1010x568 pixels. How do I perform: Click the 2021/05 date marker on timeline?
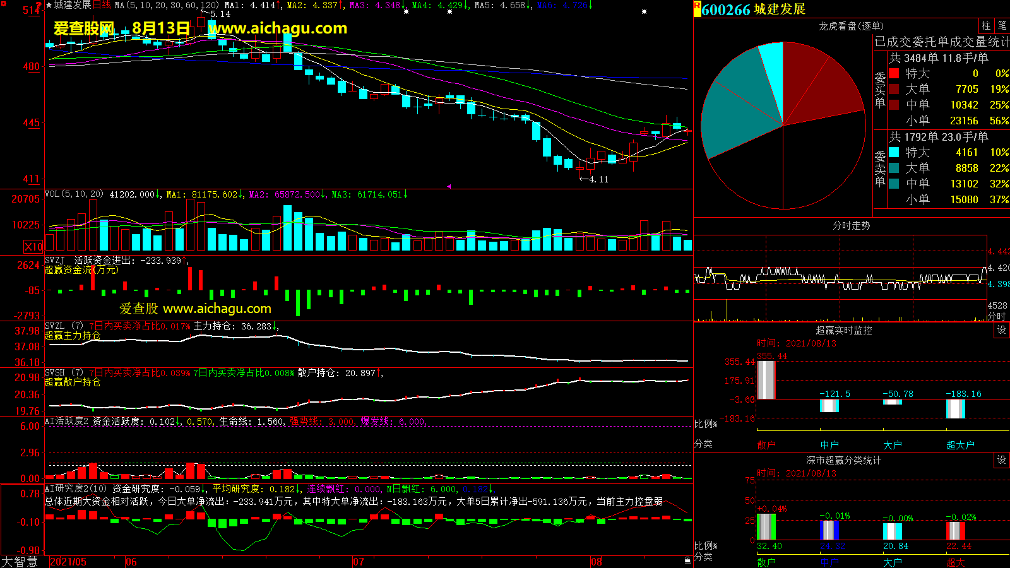pos(68,562)
